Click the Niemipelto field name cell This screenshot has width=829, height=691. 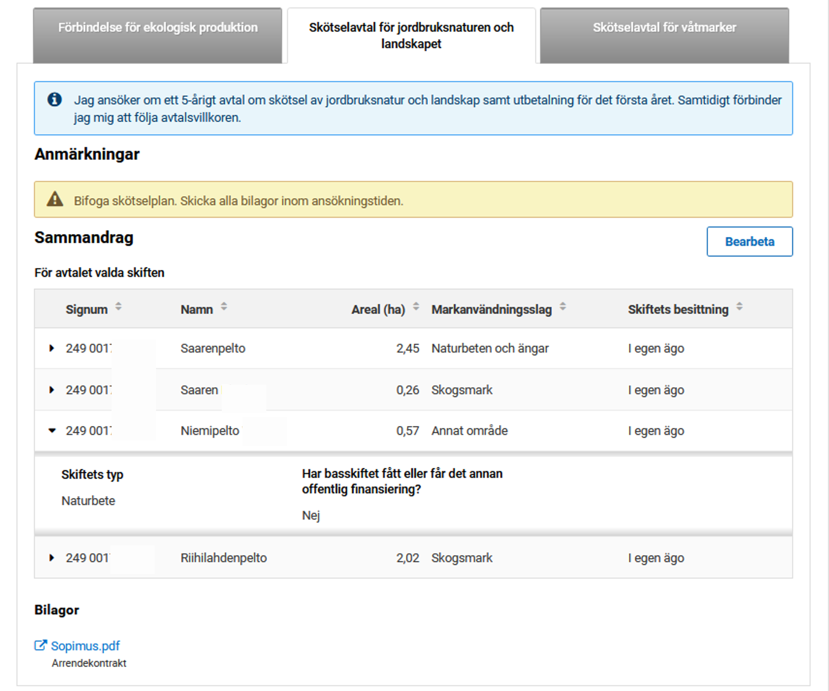pyautogui.click(x=210, y=430)
